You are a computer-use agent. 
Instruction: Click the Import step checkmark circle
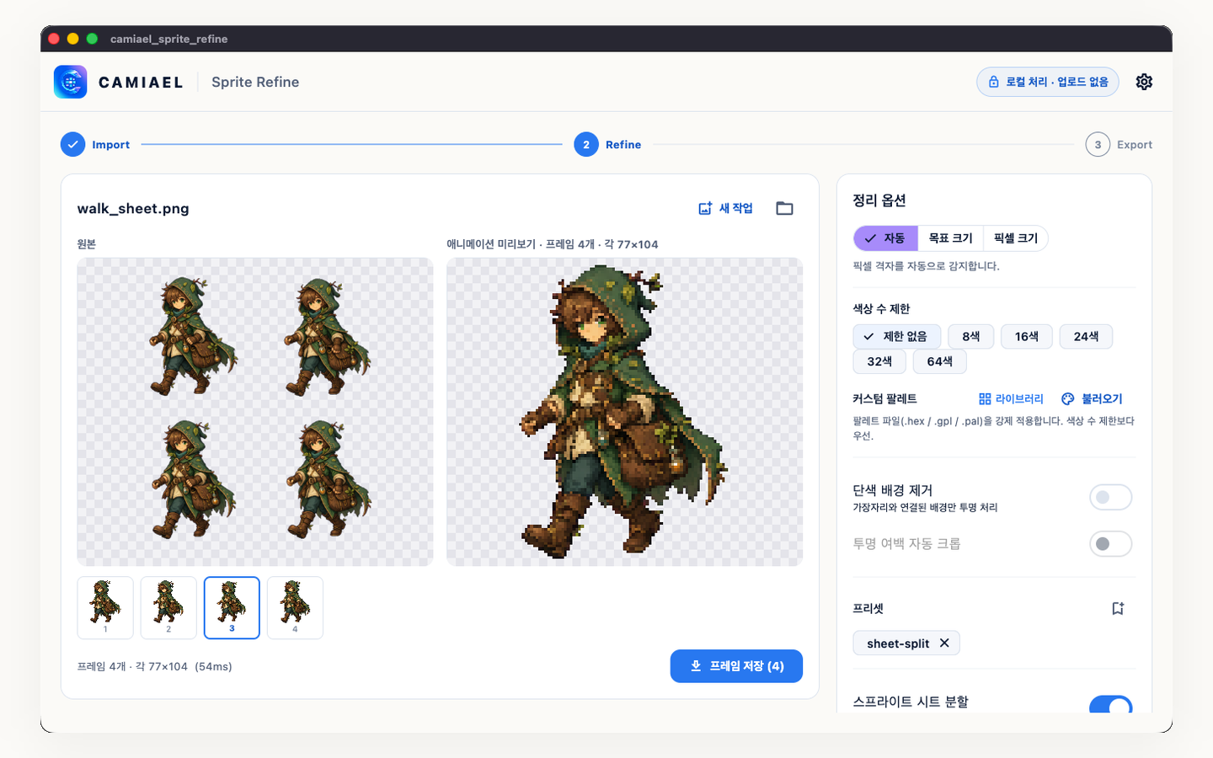click(x=73, y=144)
